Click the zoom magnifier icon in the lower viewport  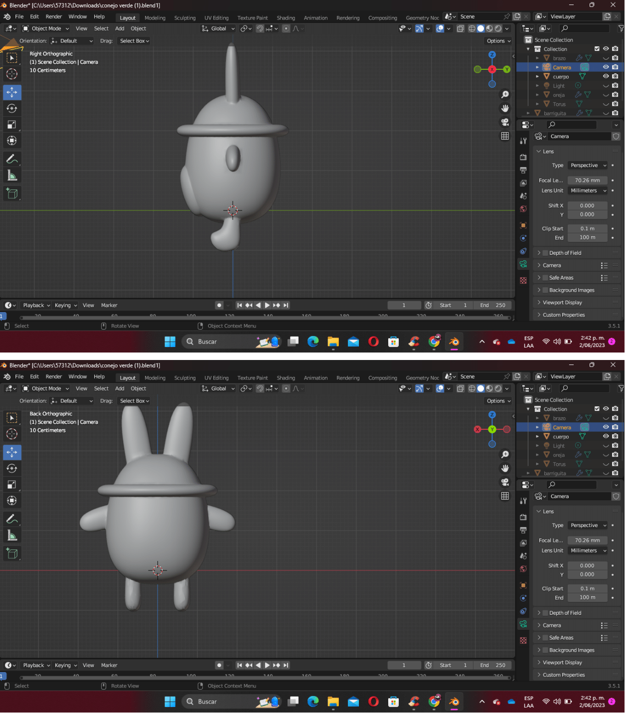pyautogui.click(x=505, y=454)
